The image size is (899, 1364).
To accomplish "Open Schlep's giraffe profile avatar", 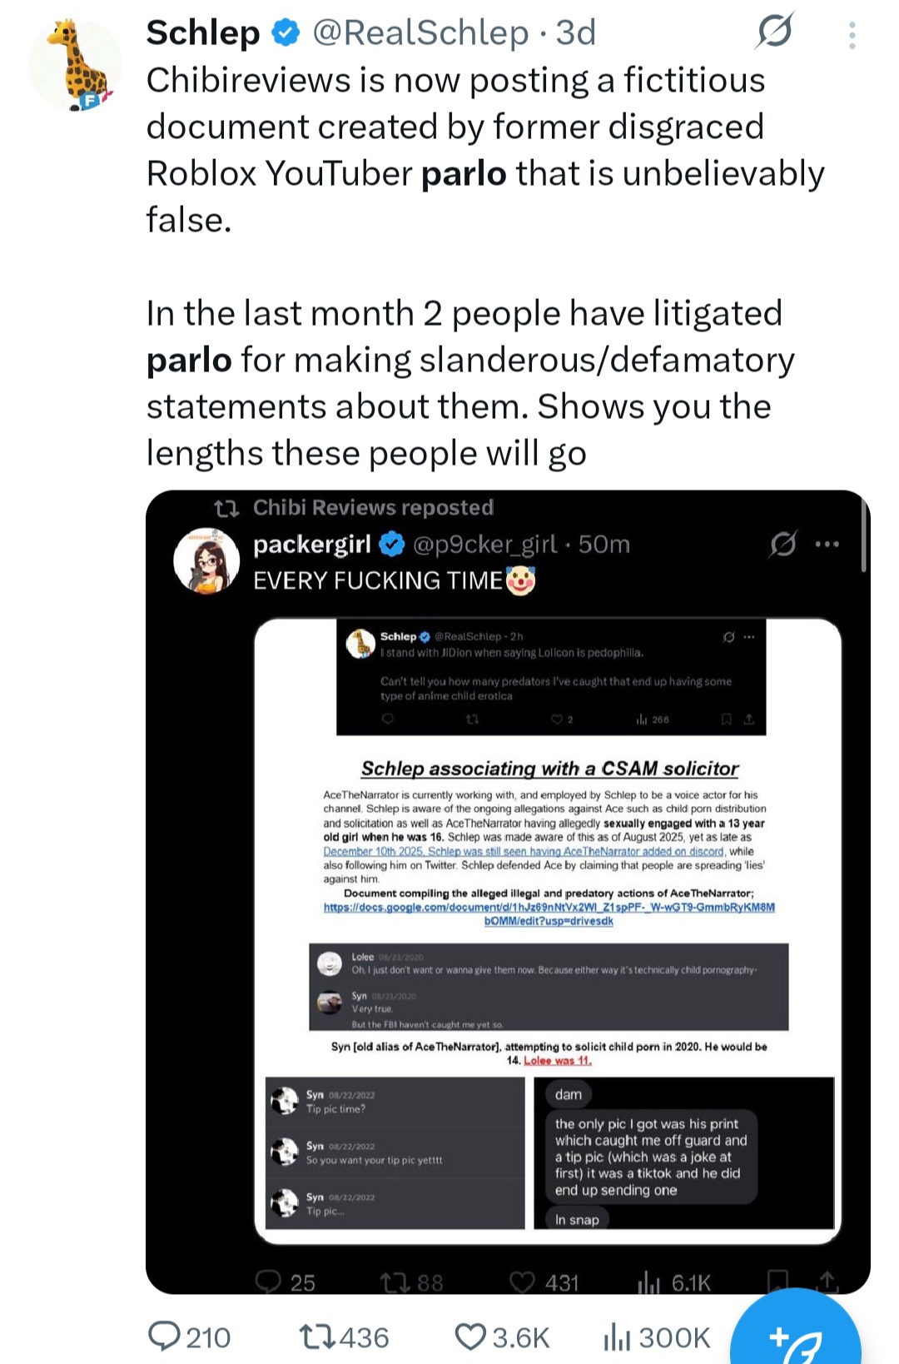I will [75, 66].
